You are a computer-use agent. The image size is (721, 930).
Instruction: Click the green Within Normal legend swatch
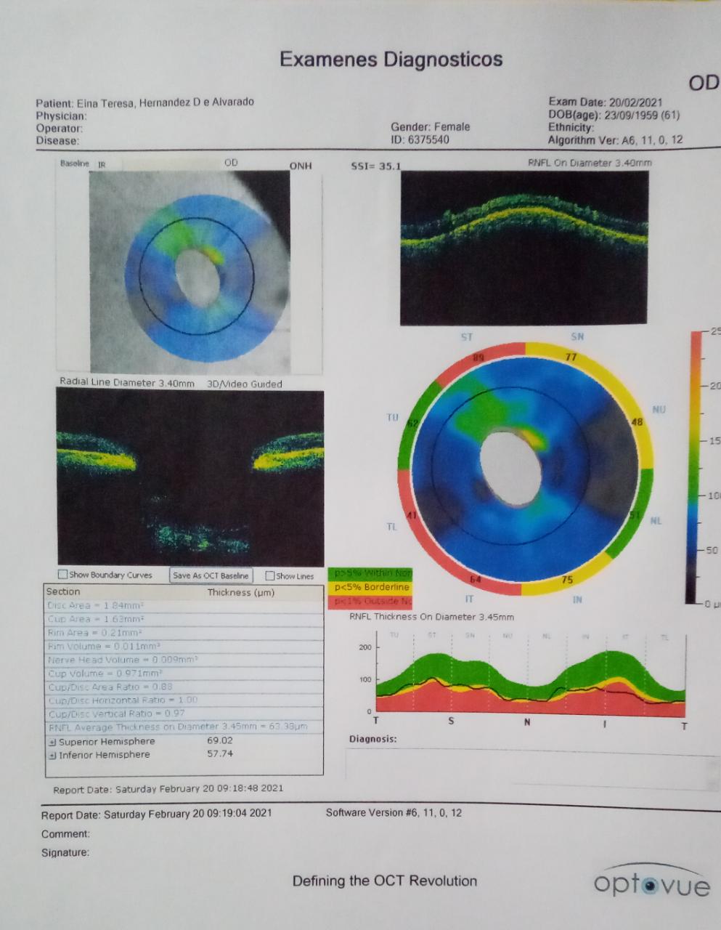pyautogui.click(x=370, y=573)
